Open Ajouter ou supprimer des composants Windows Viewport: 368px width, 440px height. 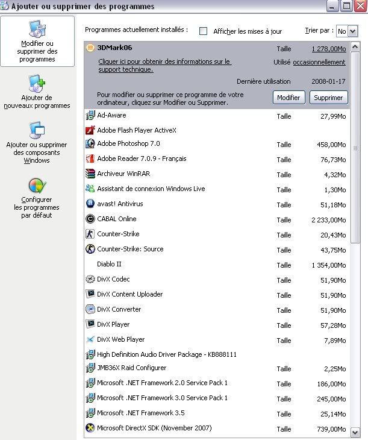tap(37, 142)
